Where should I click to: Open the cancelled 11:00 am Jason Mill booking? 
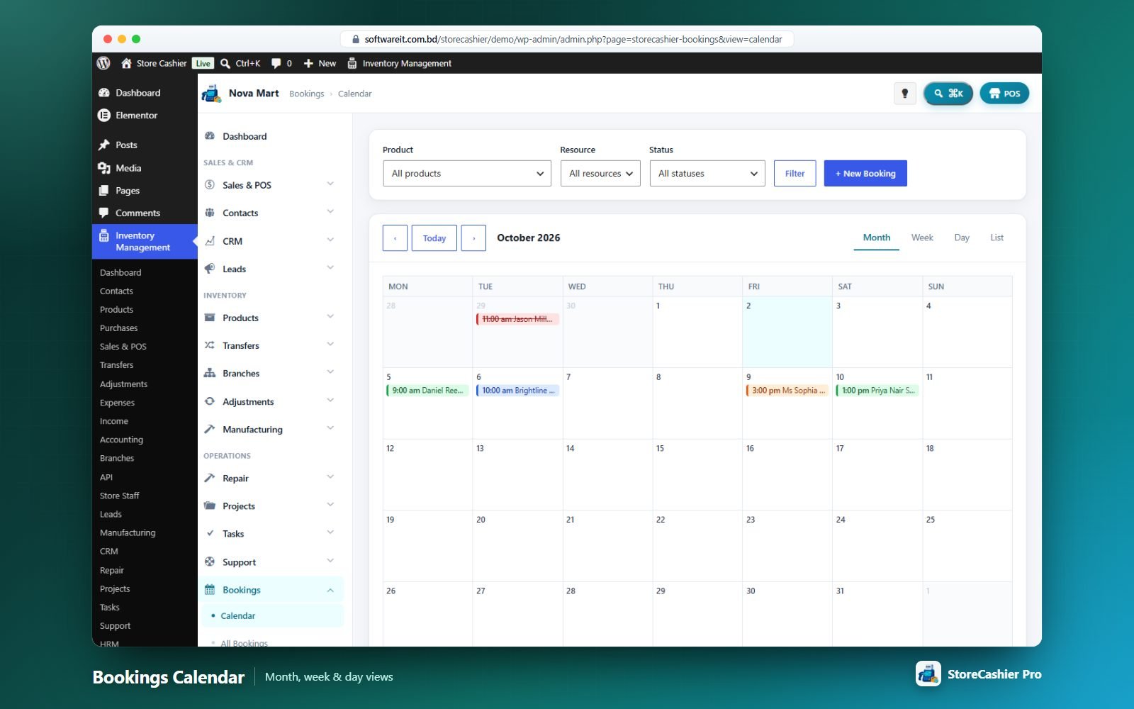coord(517,319)
